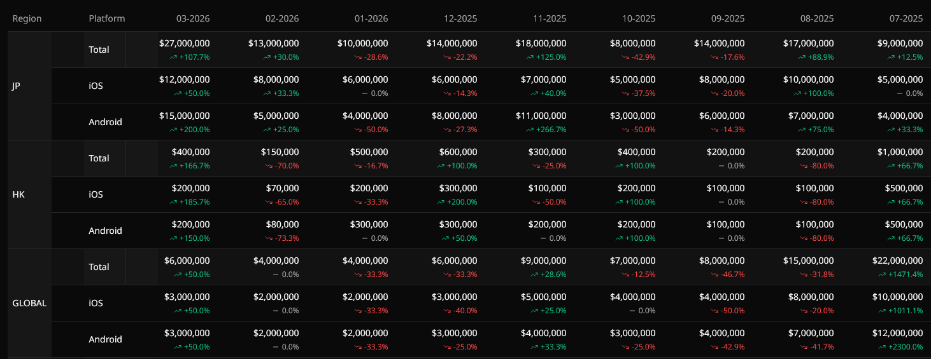The image size is (931, 359).
Task: Click GLOBAL iOS $10,000,000 in 07-2025
Action: click(898, 297)
